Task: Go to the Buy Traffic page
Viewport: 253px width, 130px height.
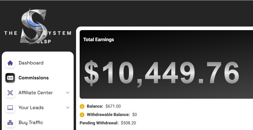Action: 31,123
